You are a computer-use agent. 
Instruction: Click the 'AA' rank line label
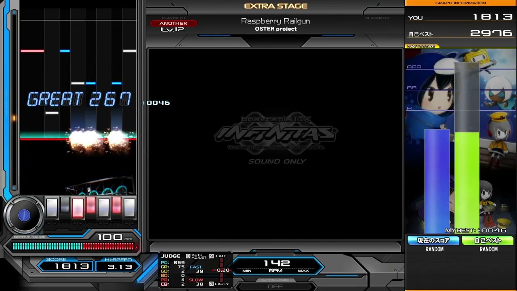point(412,88)
